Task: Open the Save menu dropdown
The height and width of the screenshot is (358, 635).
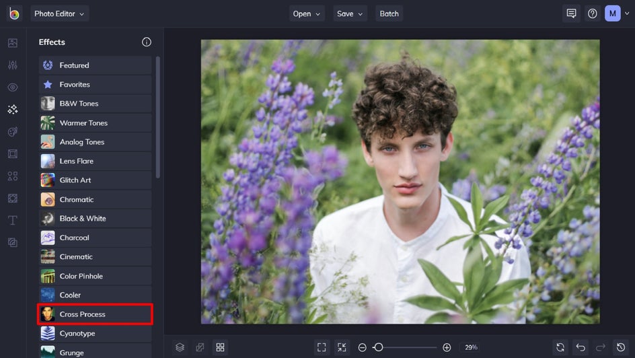Action: coord(350,13)
